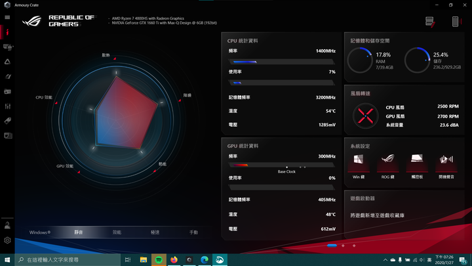Image resolution: width=472 pixels, height=266 pixels.
Task: Click the 遊戲啟動器 panel title
Action: click(x=363, y=198)
